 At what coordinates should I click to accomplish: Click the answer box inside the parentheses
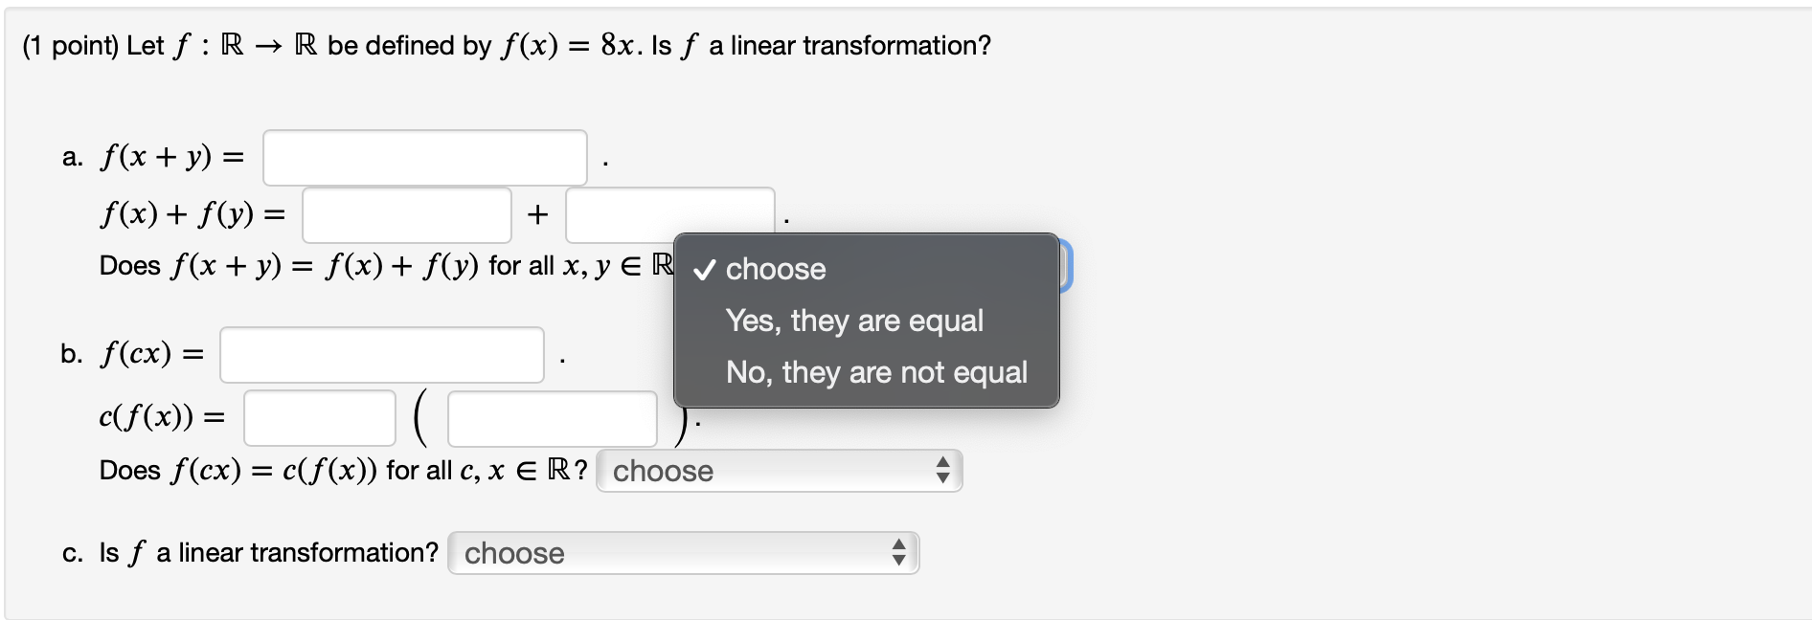552,419
